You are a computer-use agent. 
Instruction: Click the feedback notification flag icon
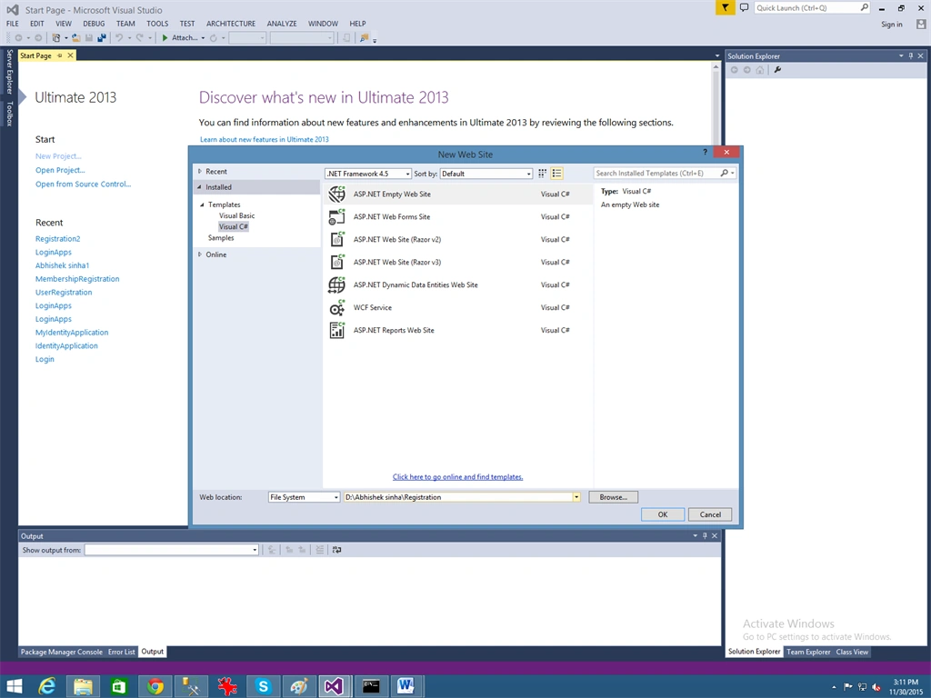[725, 7]
